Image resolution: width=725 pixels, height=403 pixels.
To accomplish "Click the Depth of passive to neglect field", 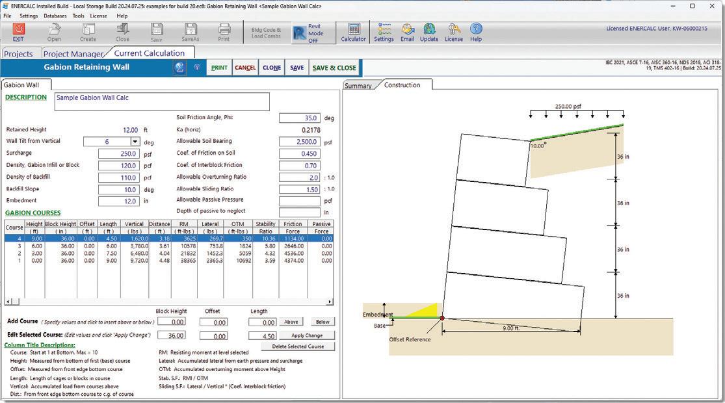I will click(300, 212).
